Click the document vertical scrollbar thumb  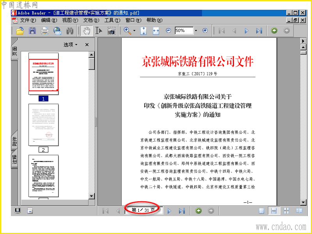tap(303, 53)
